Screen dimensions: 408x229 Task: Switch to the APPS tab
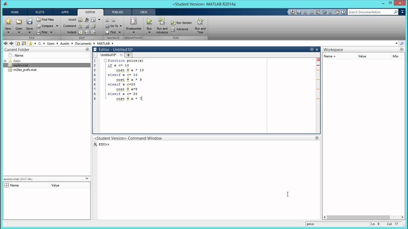tap(65, 12)
